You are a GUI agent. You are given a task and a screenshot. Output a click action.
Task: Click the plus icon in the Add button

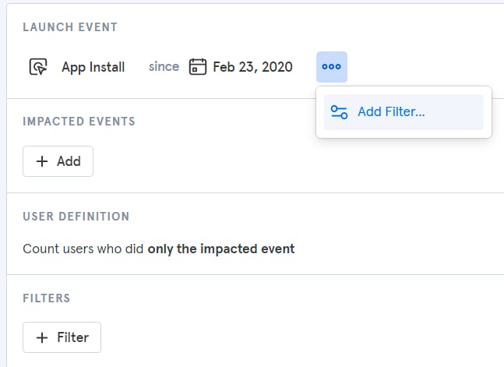42,161
